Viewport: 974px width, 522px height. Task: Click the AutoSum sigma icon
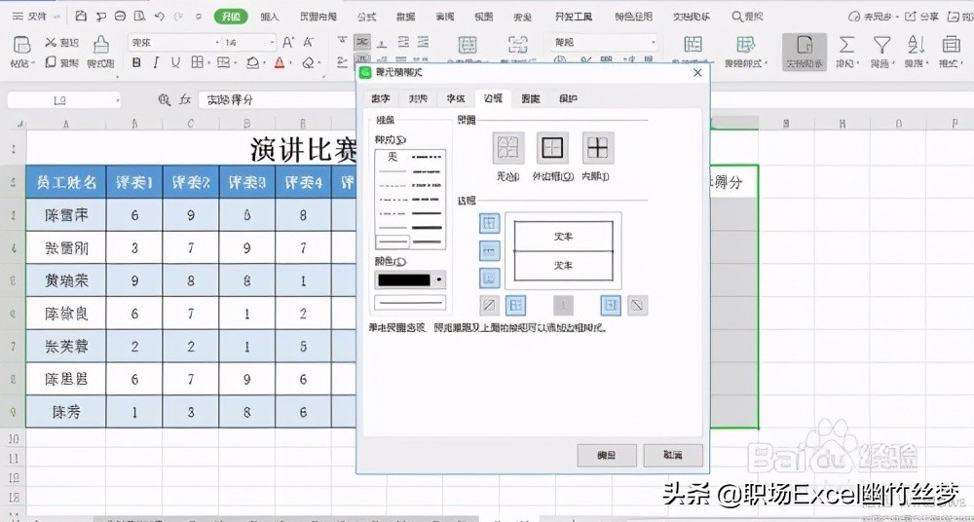coord(846,45)
